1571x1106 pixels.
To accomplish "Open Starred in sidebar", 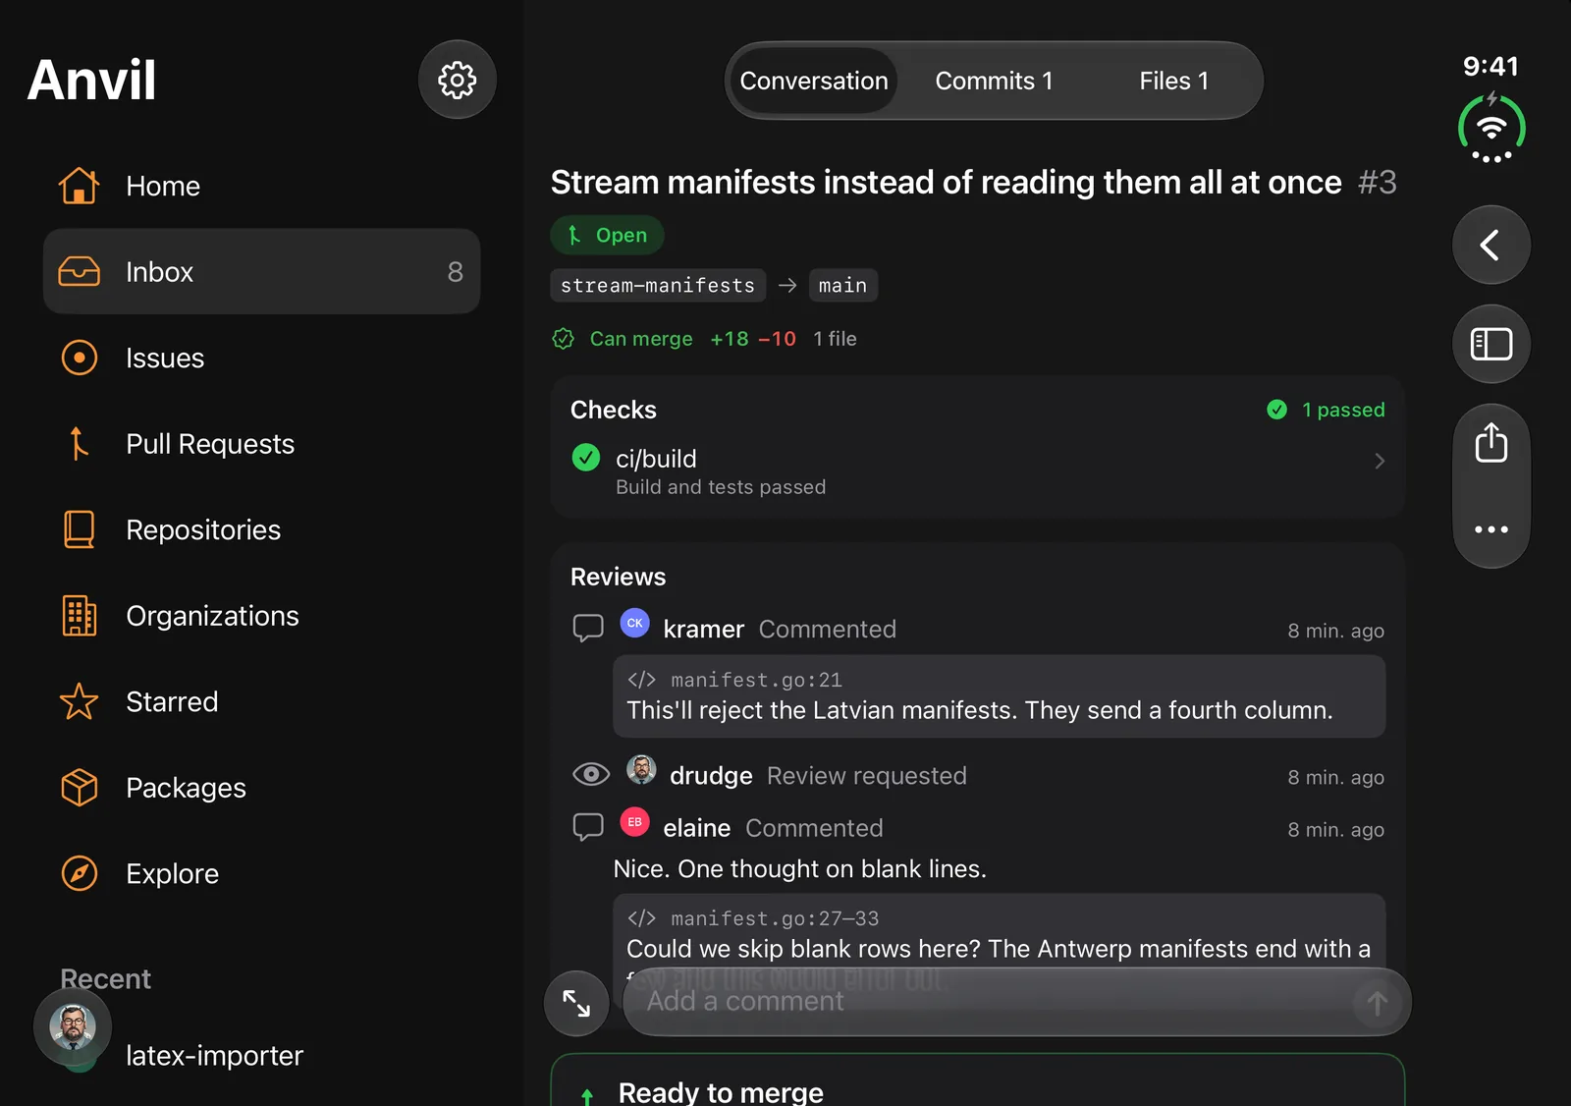I will (261, 701).
